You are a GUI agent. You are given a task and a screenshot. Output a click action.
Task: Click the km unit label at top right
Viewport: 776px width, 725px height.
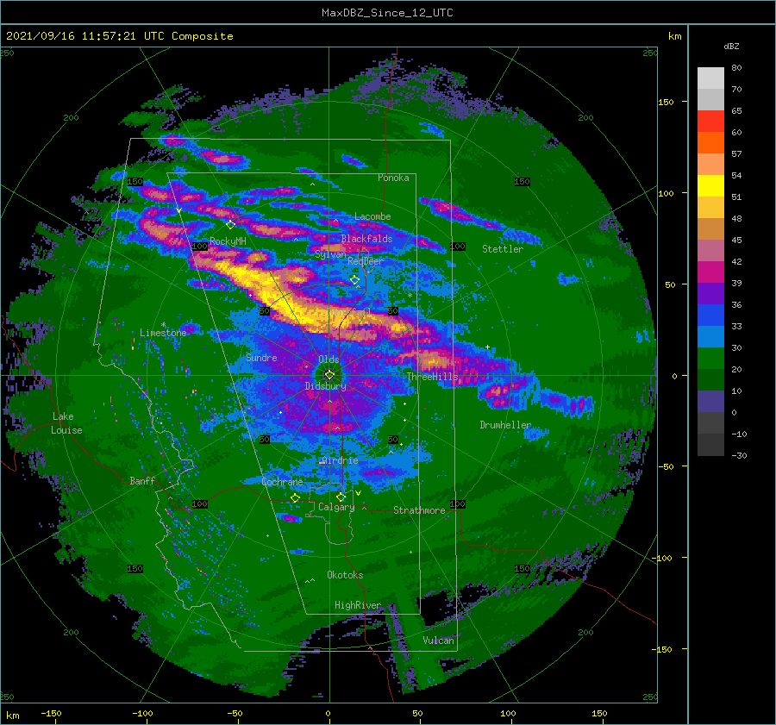tap(674, 36)
